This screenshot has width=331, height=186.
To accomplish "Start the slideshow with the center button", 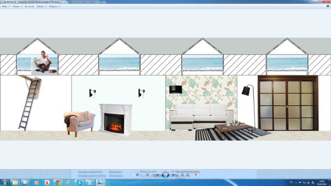I will 165,175.
